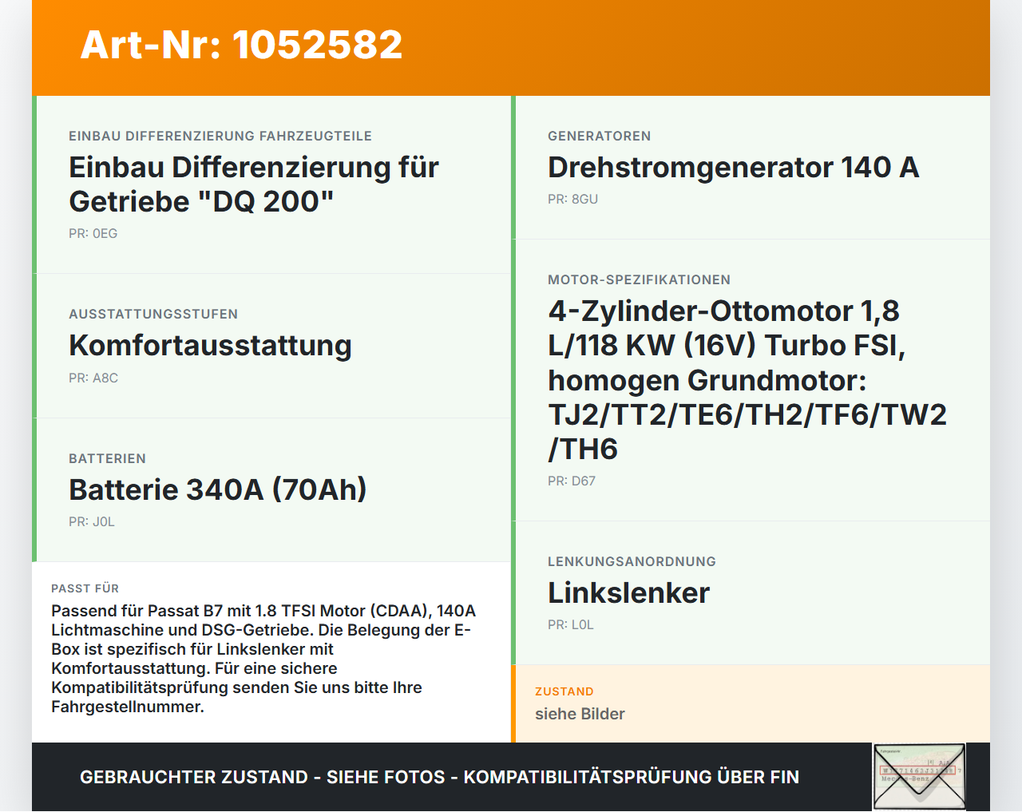This screenshot has width=1022, height=812.
Task: Click the 'siehe Bilder' condition text
Action: (x=580, y=715)
